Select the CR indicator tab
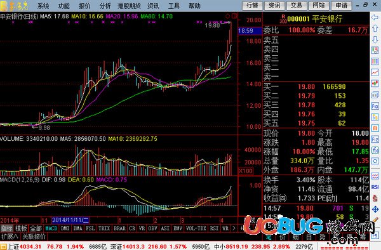 132,228
